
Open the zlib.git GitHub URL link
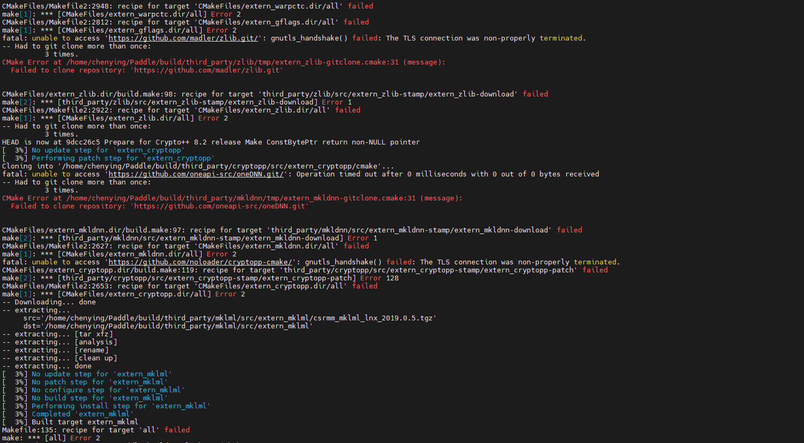[183, 38]
